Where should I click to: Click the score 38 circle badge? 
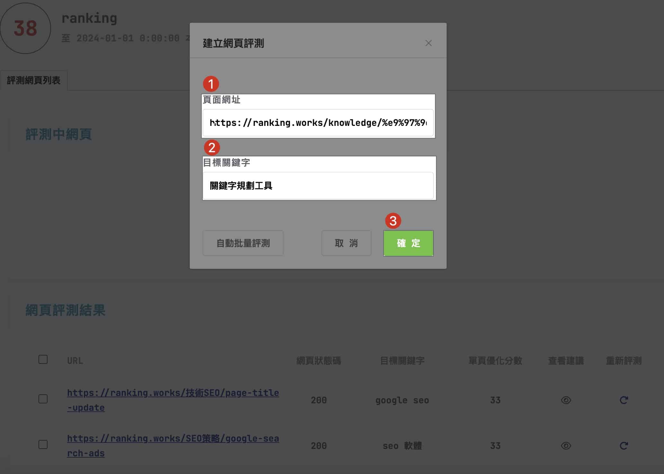25,28
